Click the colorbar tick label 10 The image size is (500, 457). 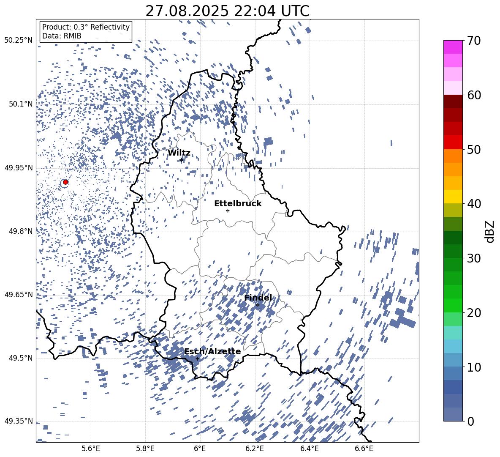pyautogui.click(x=474, y=367)
